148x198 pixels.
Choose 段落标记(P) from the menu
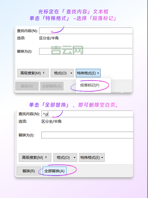(x=90, y=85)
